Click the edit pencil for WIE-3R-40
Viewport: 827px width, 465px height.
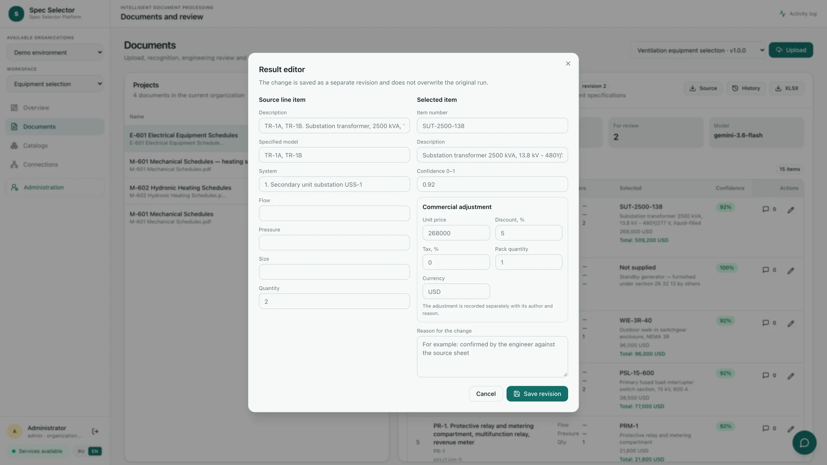[791, 323]
